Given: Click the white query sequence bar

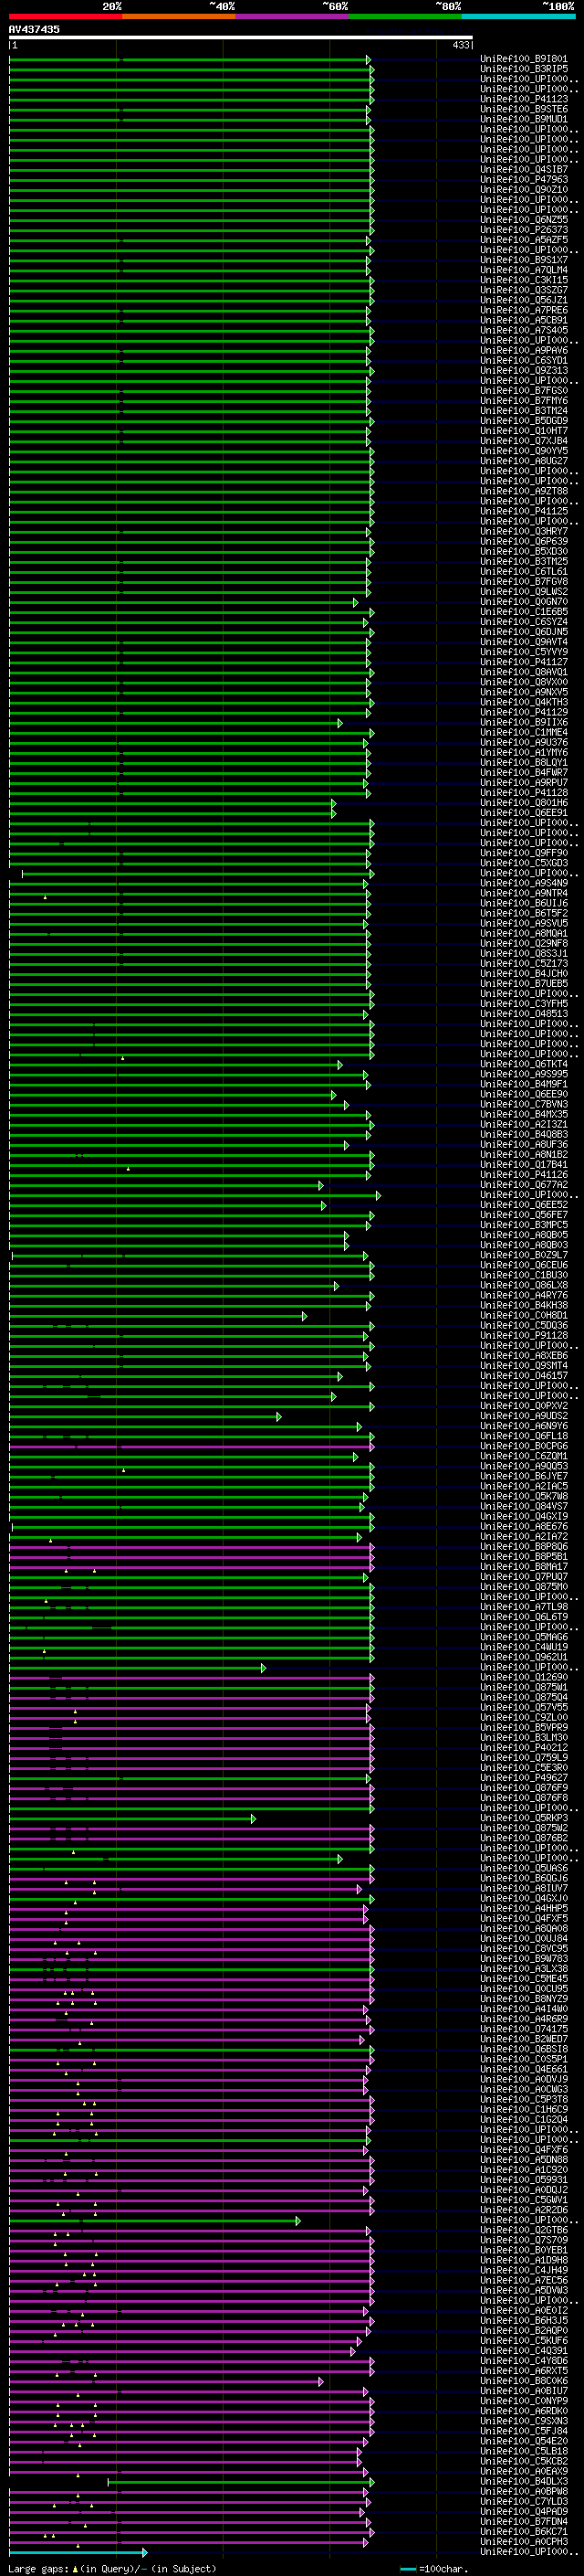Looking at the screenshot, I should [241, 37].
